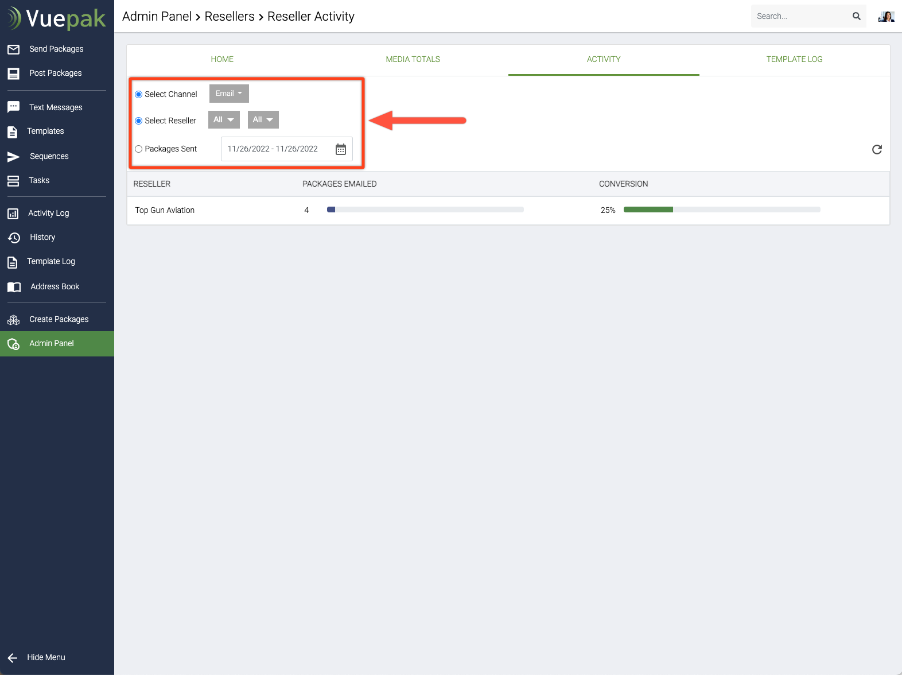902x675 pixels.
Task: Click into the Search input field
Action: 801,16
